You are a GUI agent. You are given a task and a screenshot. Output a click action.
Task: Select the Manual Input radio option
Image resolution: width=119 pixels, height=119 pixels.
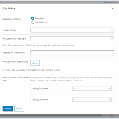[32, 22]
